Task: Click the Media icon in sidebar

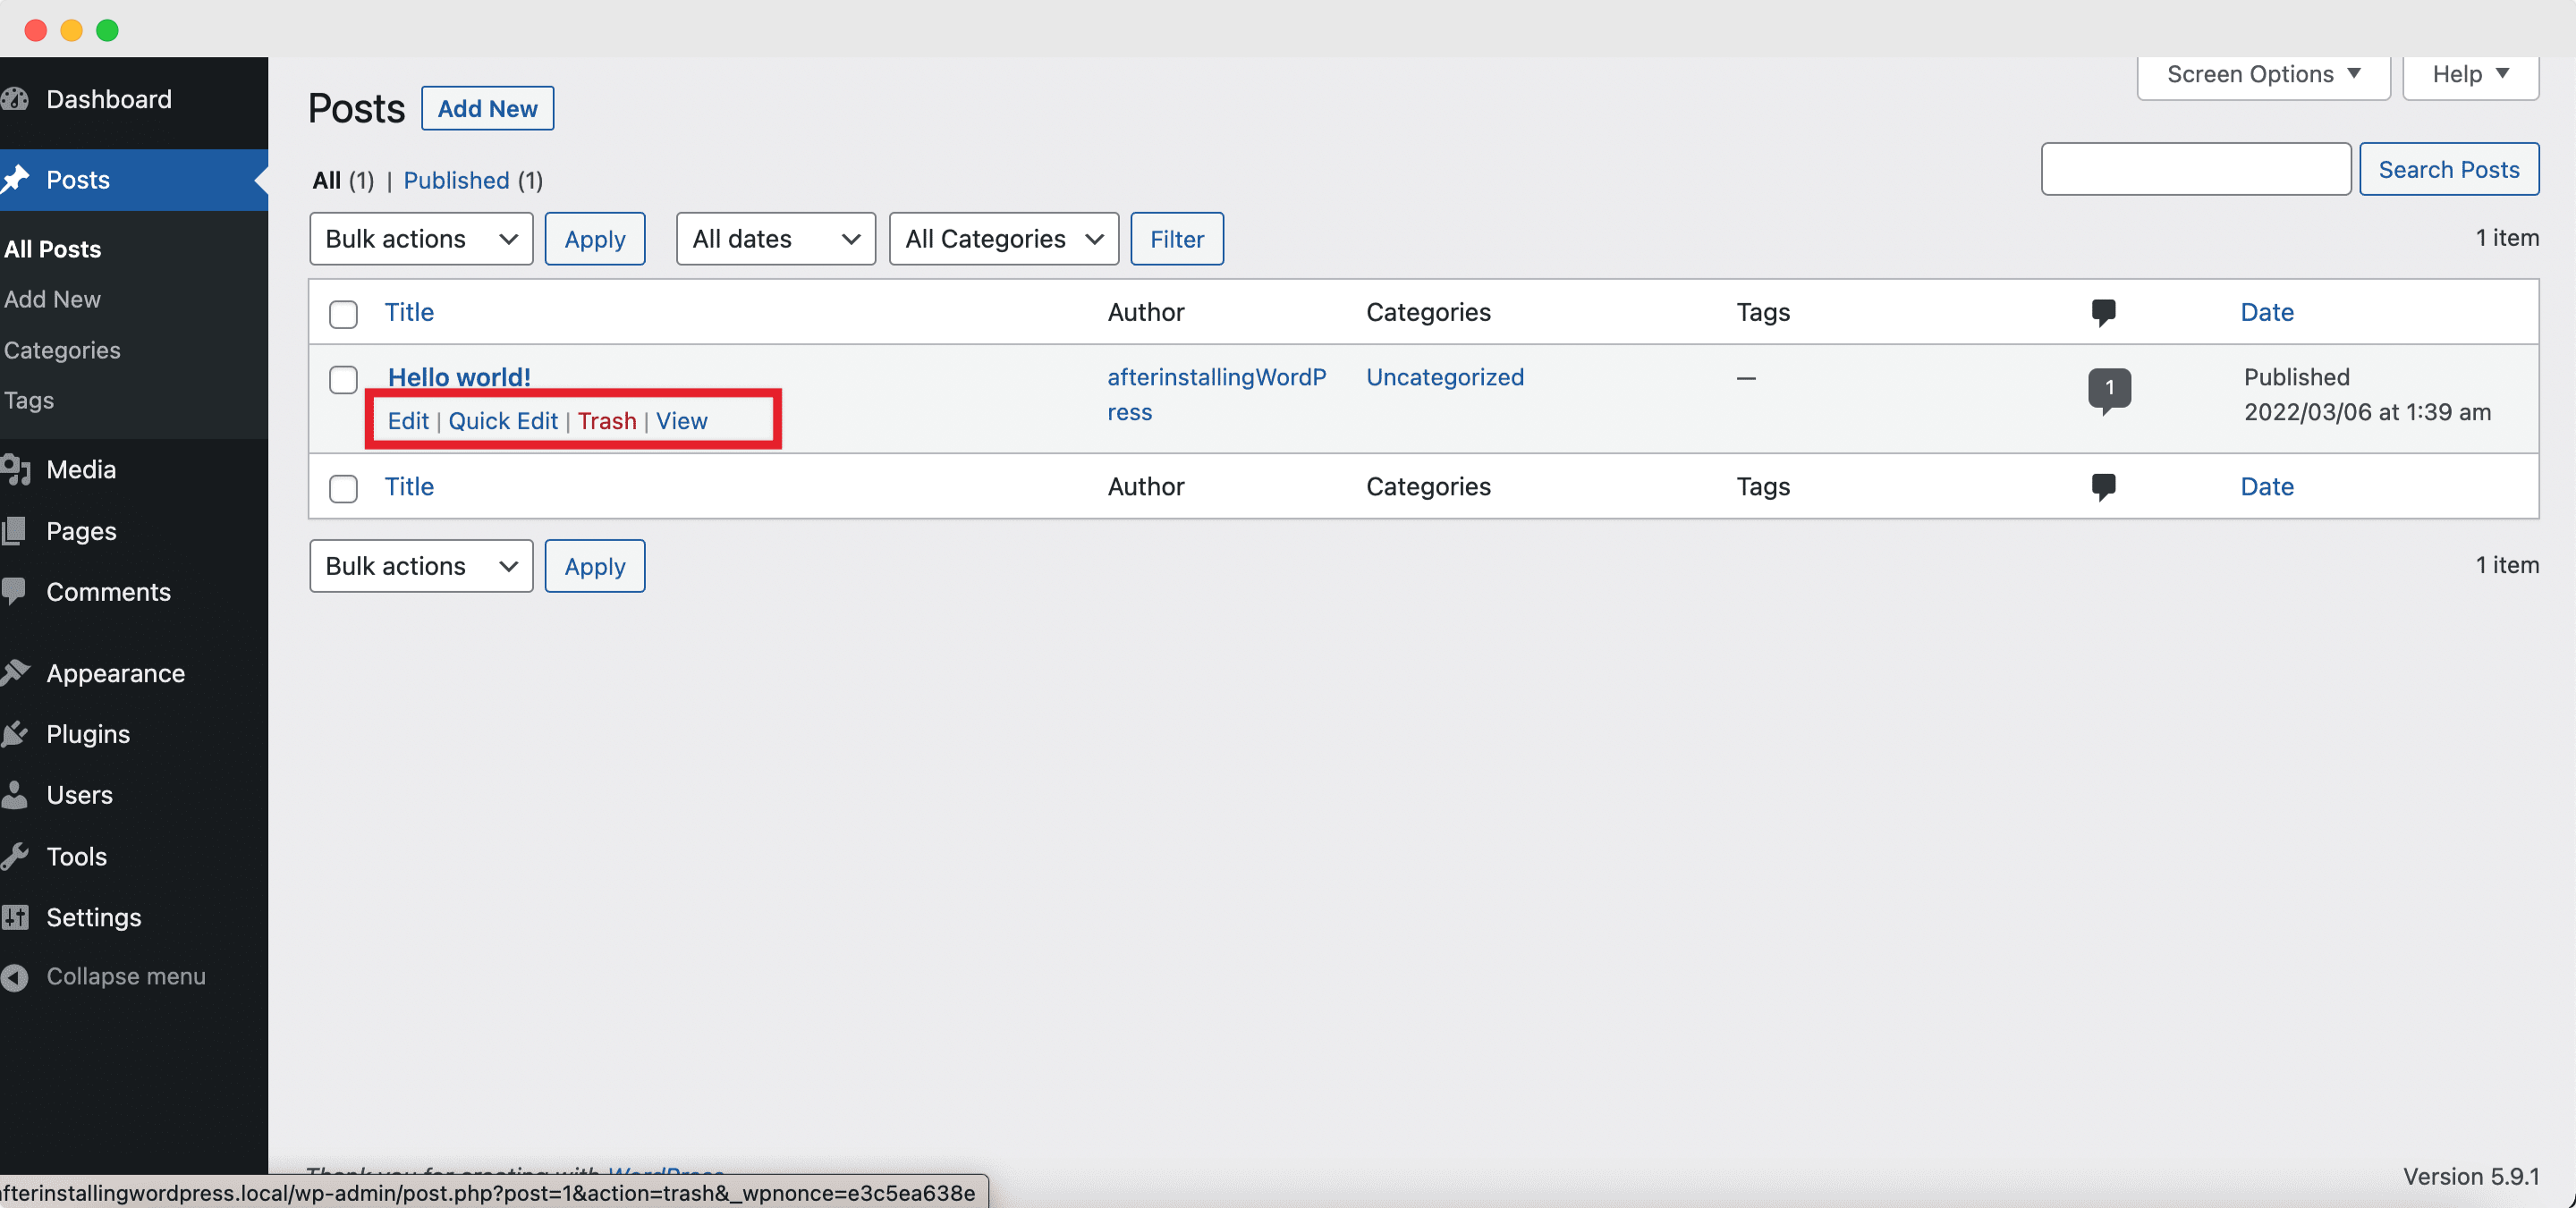Action: [20, 468]
